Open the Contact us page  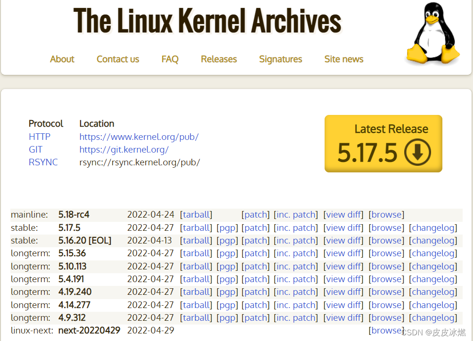click(118, 59)
